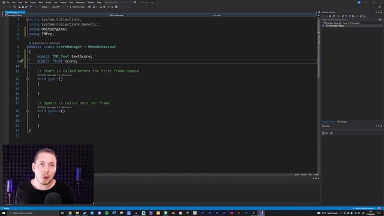Open the Tools menu
The width and height of the screenshot is (384, 216).
tap(71, 2)
